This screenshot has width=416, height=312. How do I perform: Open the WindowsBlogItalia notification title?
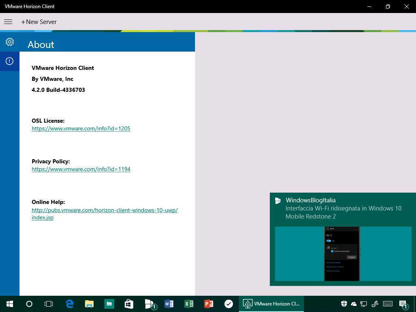tap(311, 200)
